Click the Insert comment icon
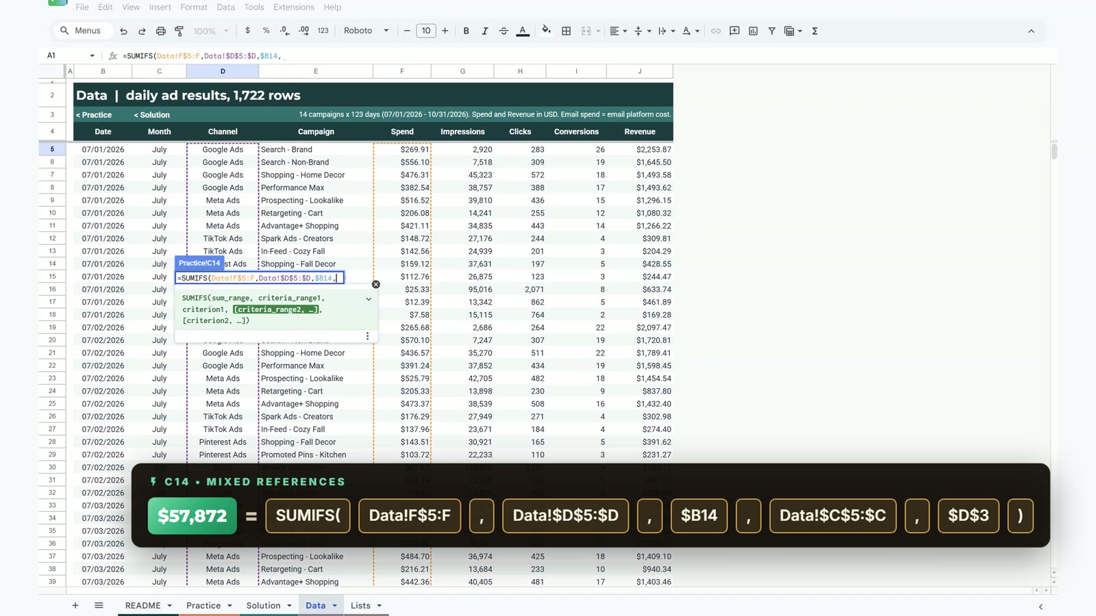The height and width of the screenshot is (616, 1096). (734, 31)
